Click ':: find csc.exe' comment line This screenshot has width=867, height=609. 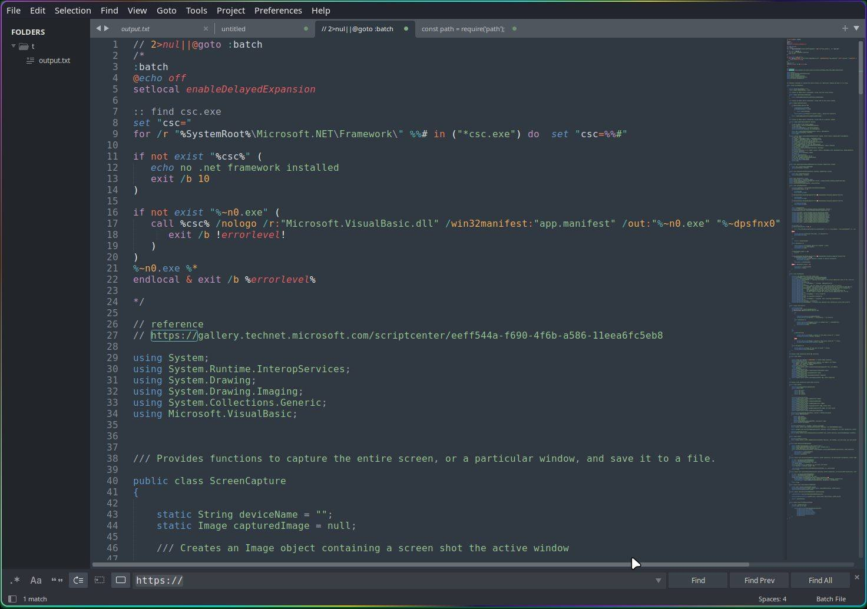[x=177, y=111]
